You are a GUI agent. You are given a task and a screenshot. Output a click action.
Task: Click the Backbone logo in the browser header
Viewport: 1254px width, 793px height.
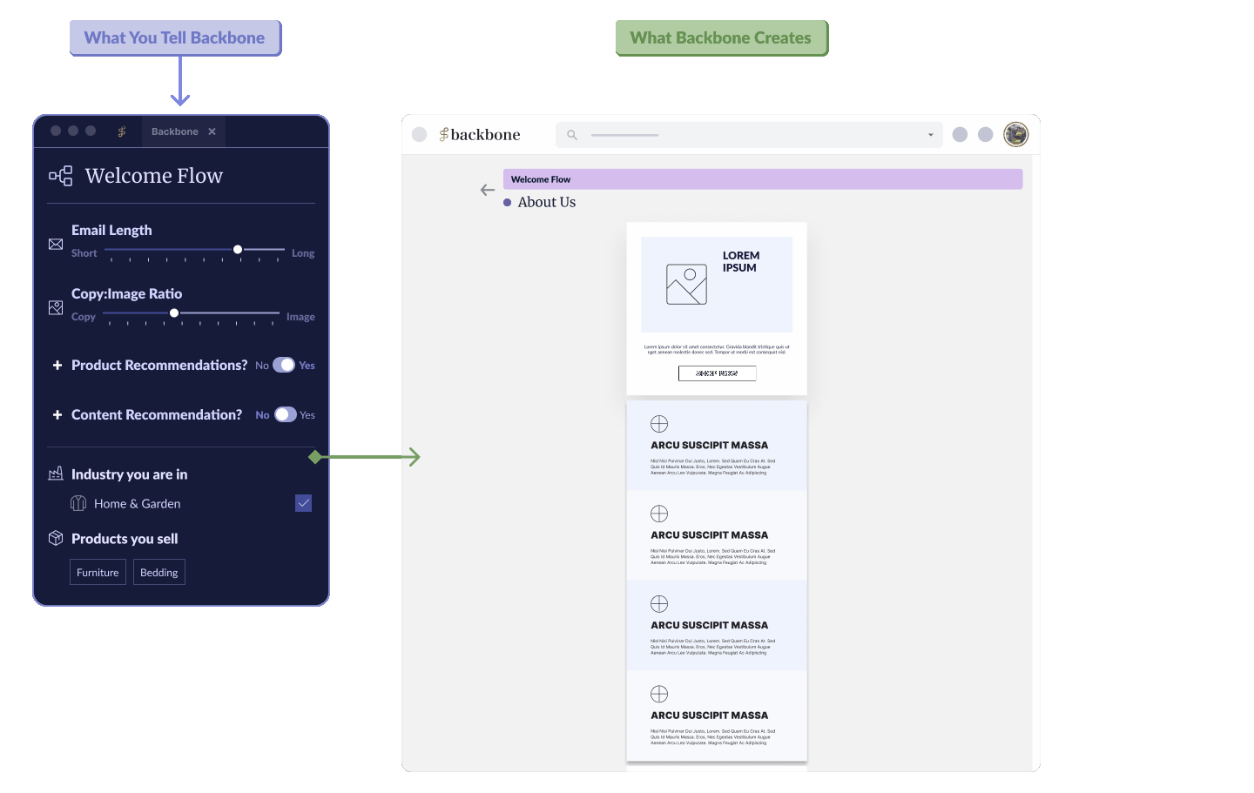point(479,134)
